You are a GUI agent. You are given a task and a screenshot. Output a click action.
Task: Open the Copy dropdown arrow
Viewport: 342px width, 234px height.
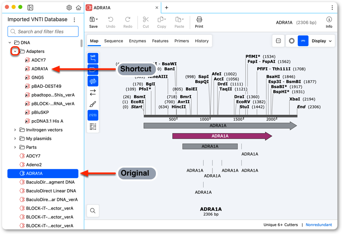pos(165,19)
